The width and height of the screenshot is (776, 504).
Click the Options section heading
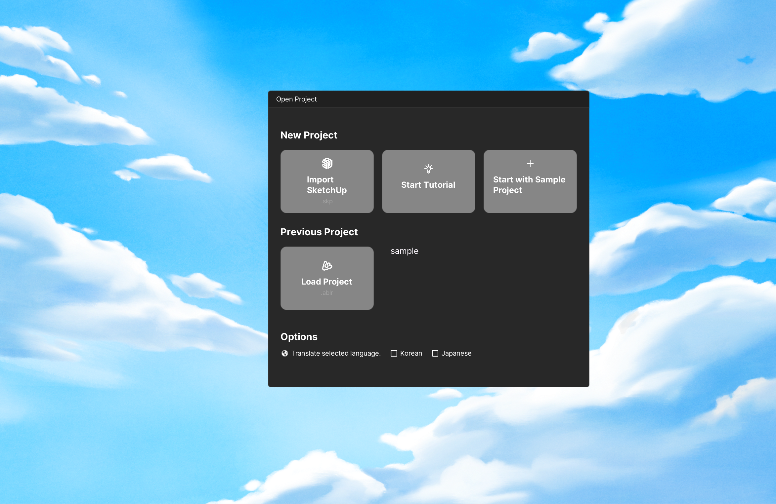[299, 336]
